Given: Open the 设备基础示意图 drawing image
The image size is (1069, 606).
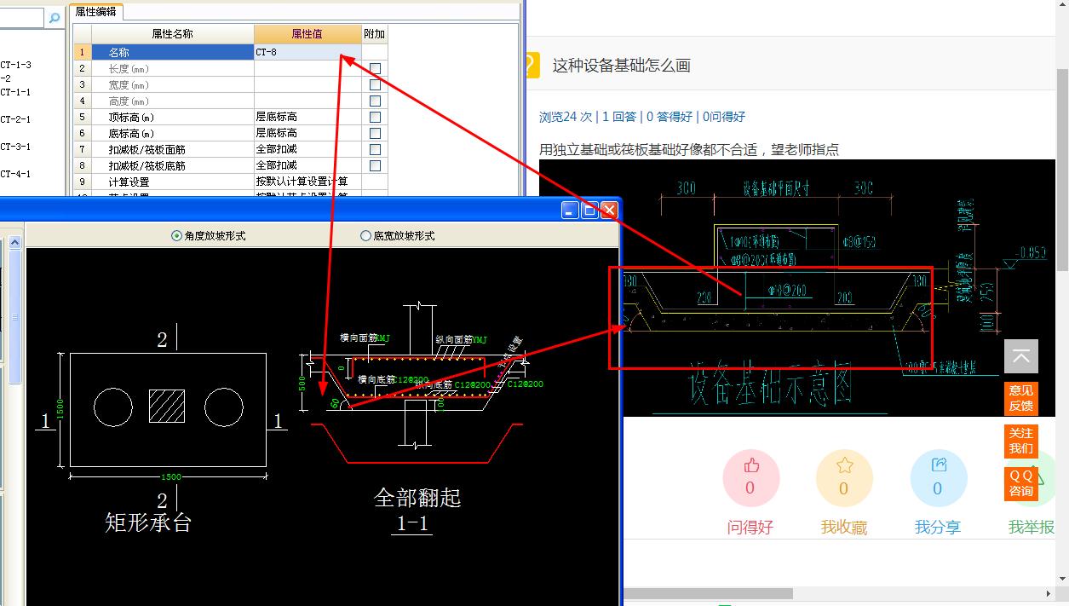Looking at the screenshot, I should [x=797, y=288].
